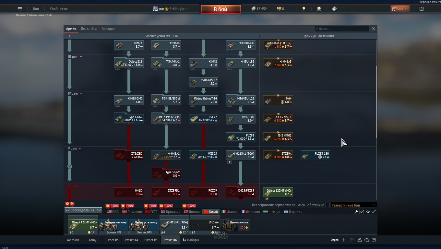Open the Бои menu

click(x=36, y=9)
